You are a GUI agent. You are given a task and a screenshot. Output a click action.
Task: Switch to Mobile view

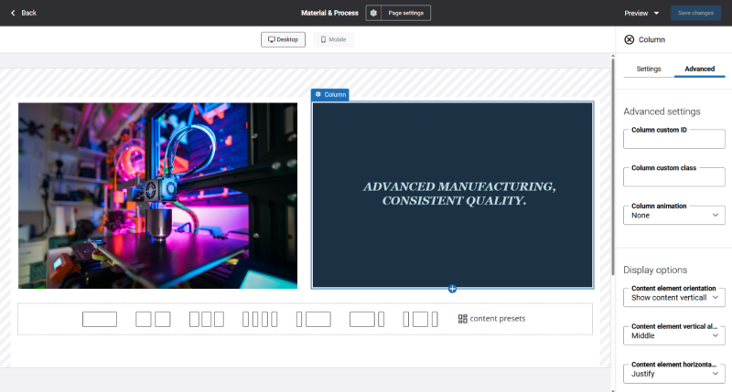coord(333,39)
